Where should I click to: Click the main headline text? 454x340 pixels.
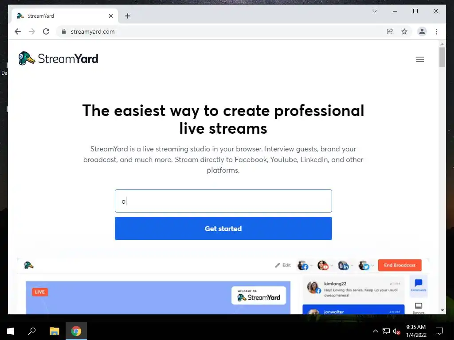pyautogui.click(x=223, y=120)
